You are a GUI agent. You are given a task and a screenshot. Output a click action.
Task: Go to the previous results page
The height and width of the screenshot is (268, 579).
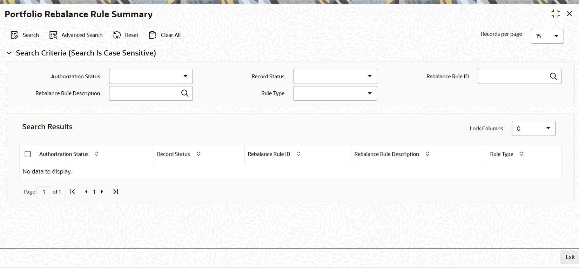[x=86, y=192]
